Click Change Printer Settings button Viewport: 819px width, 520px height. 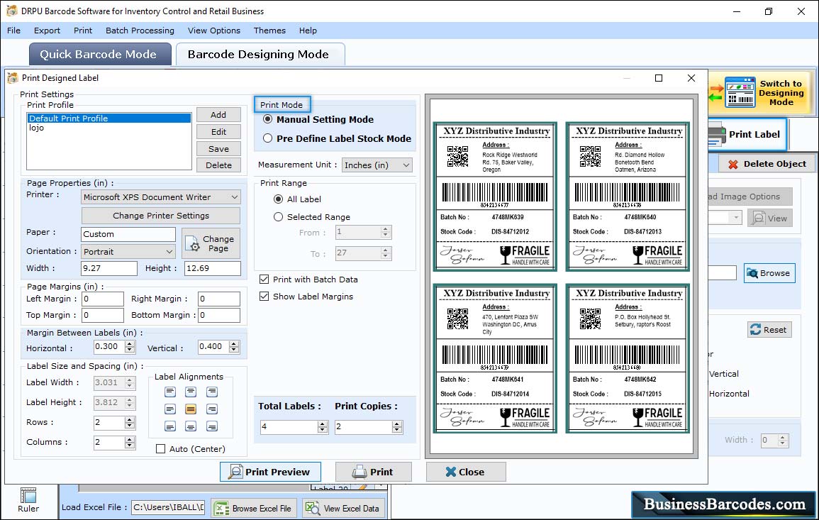[x=161, y=216]
